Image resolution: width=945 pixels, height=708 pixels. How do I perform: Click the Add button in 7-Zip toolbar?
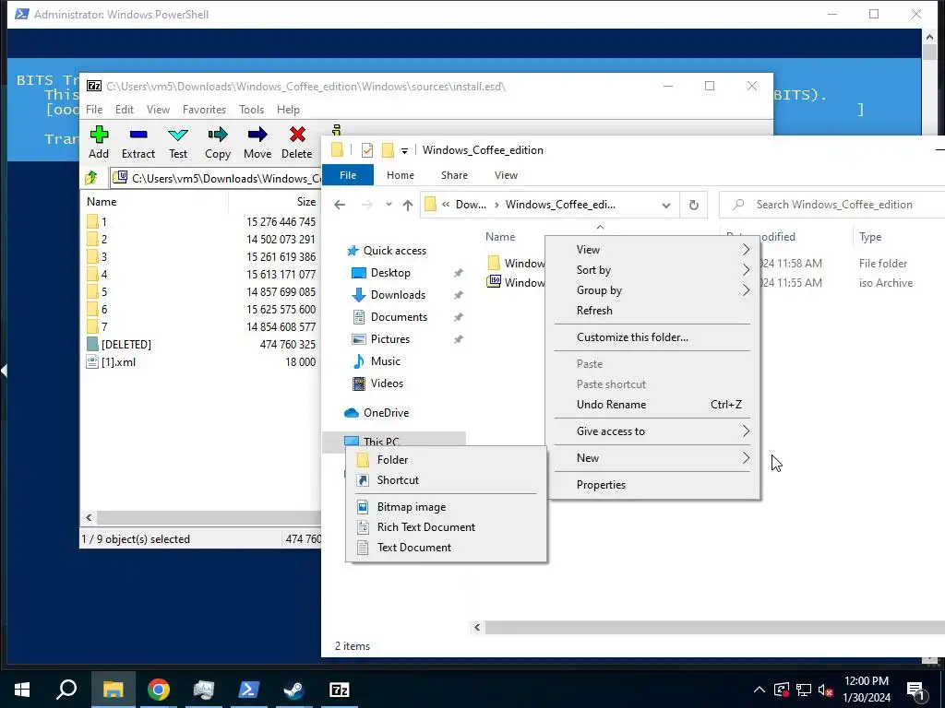point(99,143)
